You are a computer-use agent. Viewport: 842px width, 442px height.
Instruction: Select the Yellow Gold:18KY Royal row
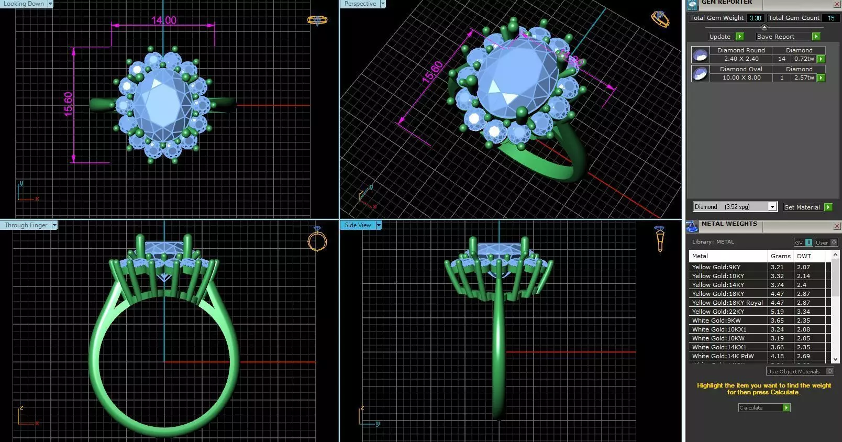click(x=760, y=303)
